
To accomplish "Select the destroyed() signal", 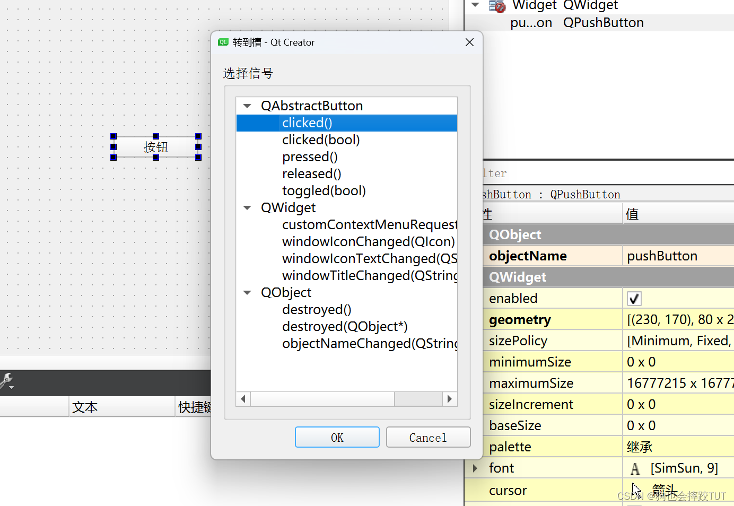I will coord(317,310).
